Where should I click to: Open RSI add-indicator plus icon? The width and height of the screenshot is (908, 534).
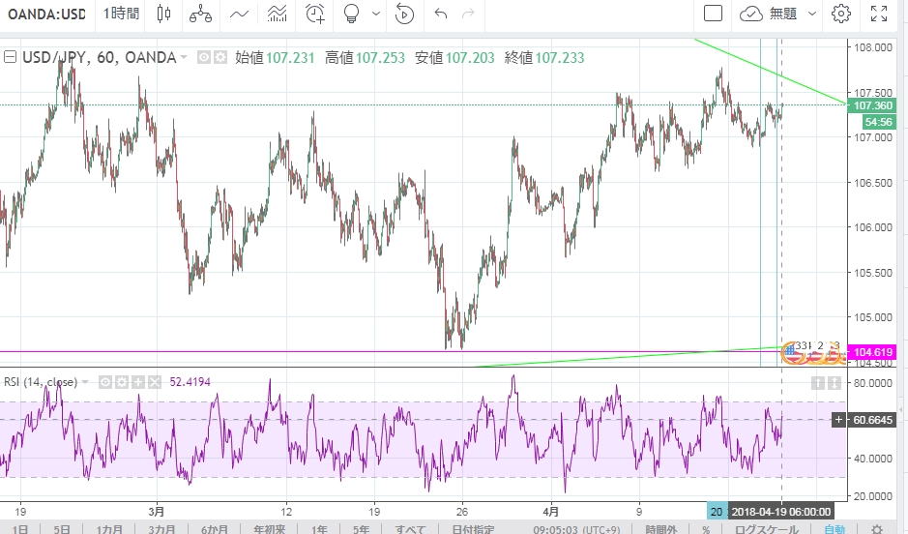(x=138, y=382)
